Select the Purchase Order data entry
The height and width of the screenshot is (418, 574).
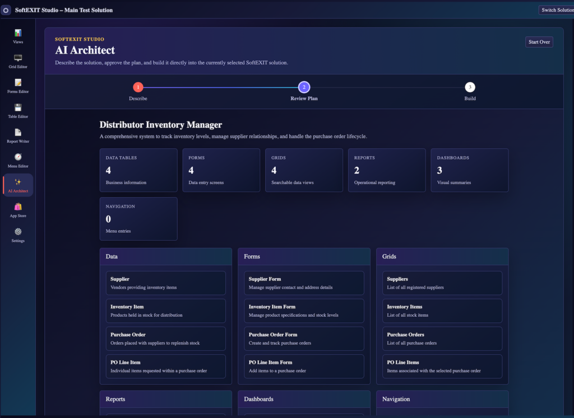(166, 339)
